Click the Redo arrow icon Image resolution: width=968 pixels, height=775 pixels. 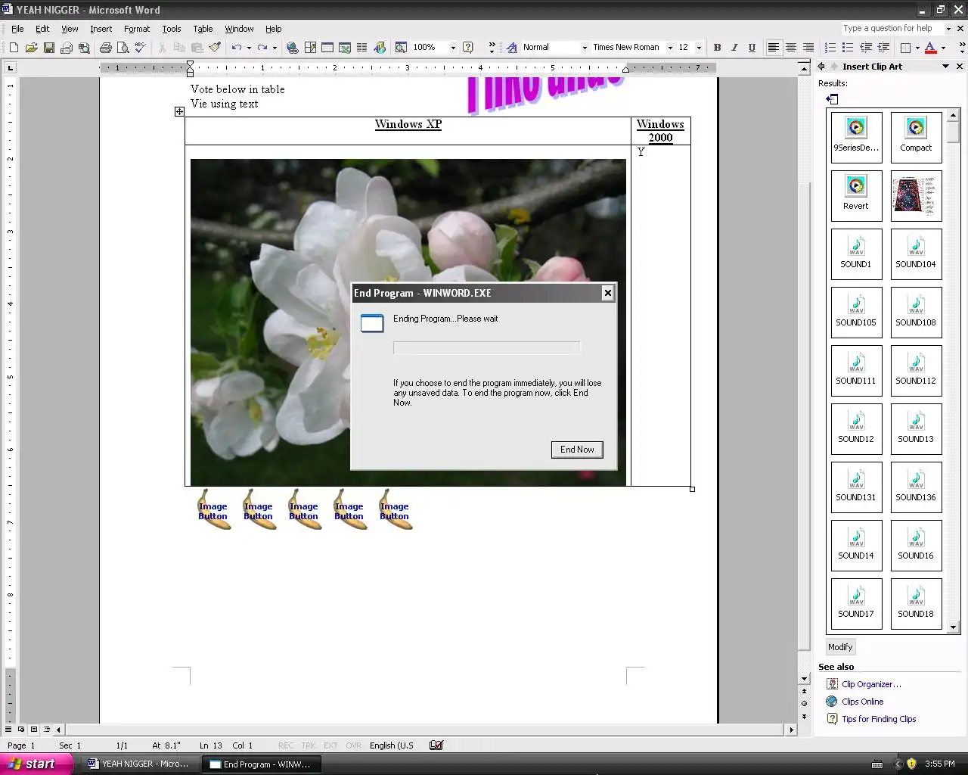pos(262,48)
